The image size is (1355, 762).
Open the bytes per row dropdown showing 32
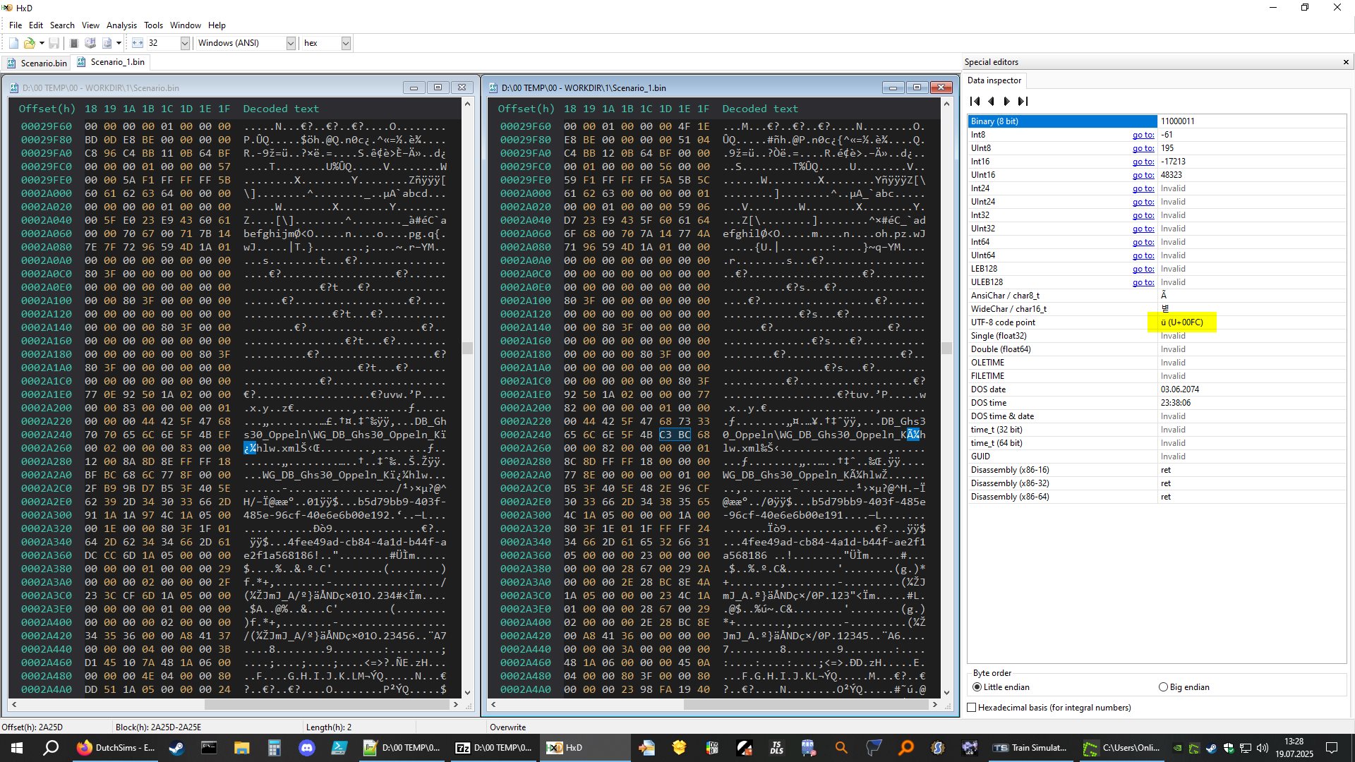pyautogui.click(x=185, y=43)
